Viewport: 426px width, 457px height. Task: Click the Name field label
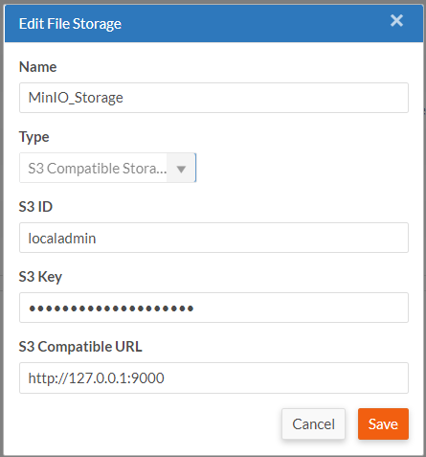(x=37, y=67)
